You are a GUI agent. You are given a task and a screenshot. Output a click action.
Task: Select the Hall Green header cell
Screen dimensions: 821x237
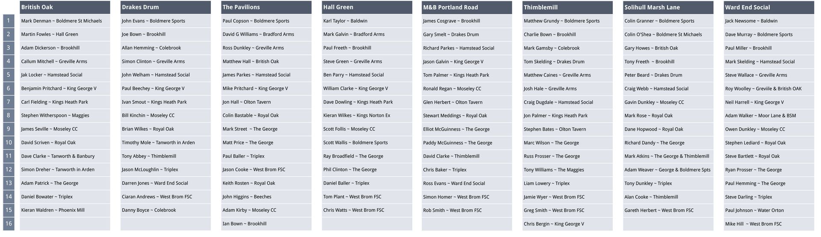click(x=367, y=7)
